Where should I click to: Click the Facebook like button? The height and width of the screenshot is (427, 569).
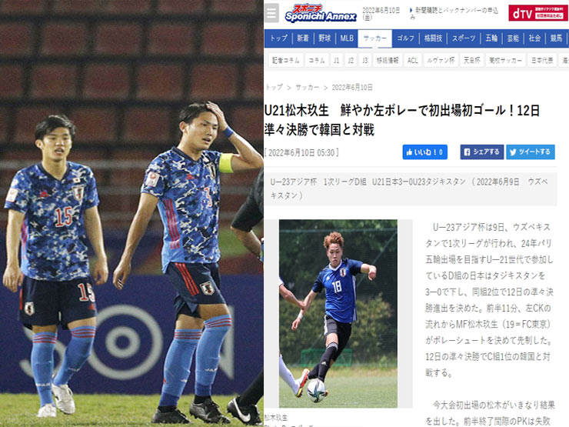click(x=424, y=152)
